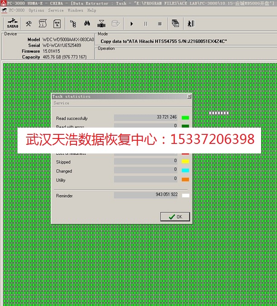
Task: Click the 100% test toolbar icon
Action: pos(57,23)
